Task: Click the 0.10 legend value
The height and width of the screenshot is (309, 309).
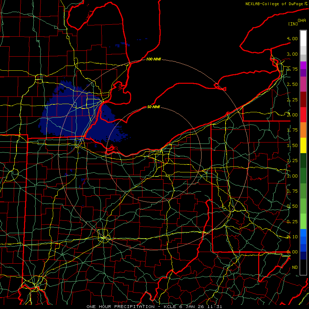Action: point(292,237)
